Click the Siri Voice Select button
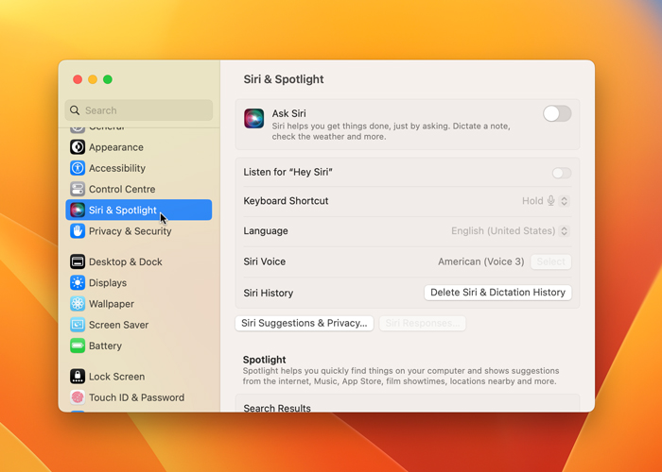Screen dimensions: 662x472 (x=551, y=261)
